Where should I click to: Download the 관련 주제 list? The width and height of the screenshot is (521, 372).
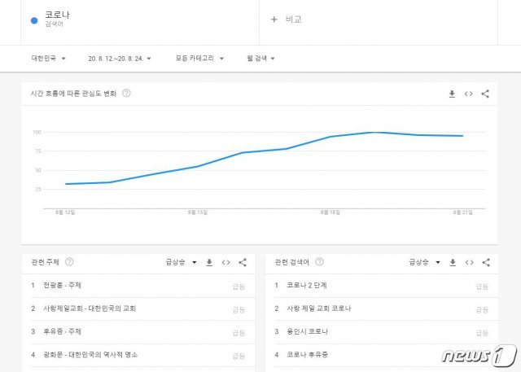coord(209,262)
